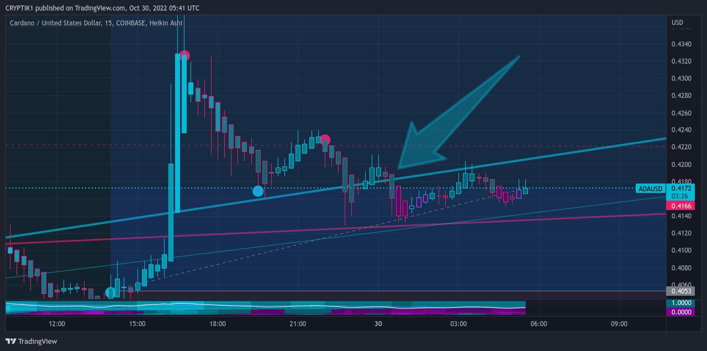Click the indicator value label 1.0000
This screenshot has width=707, height=351.
click(x=680, y=303)
